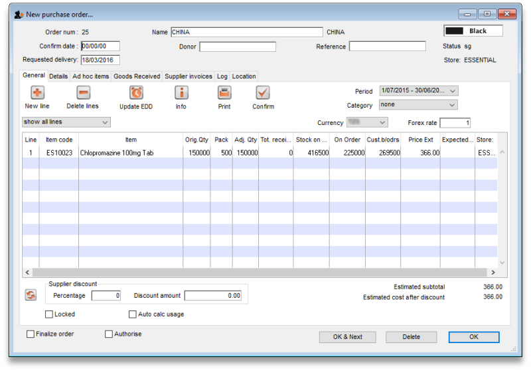
Task: Open the Info icon
Action: 181,93
